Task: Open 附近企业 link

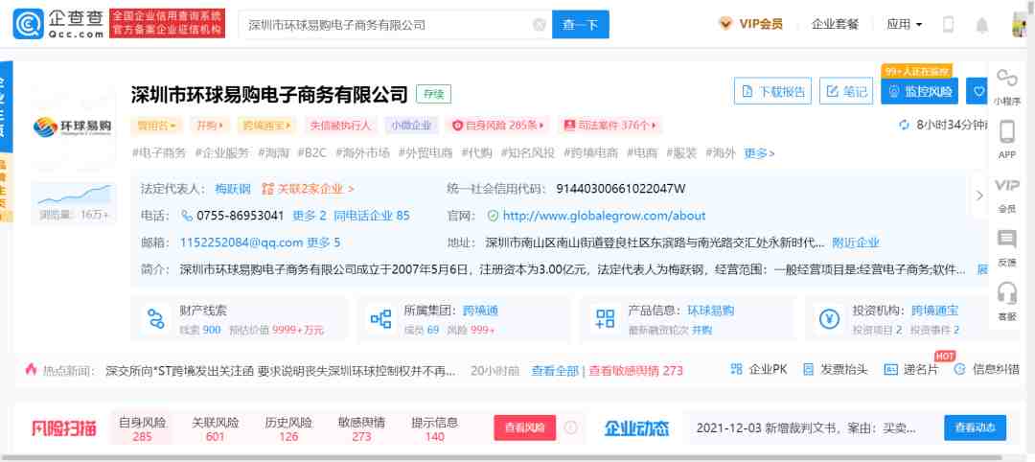Action: click(x=856, y=243)
